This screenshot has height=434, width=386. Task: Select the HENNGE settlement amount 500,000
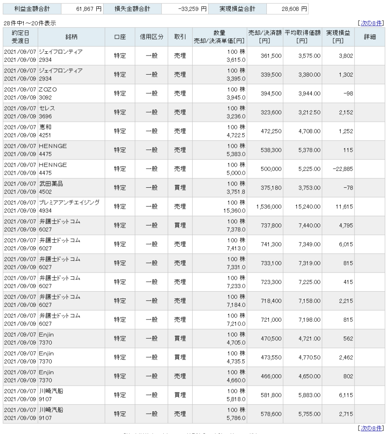point(271,169)
